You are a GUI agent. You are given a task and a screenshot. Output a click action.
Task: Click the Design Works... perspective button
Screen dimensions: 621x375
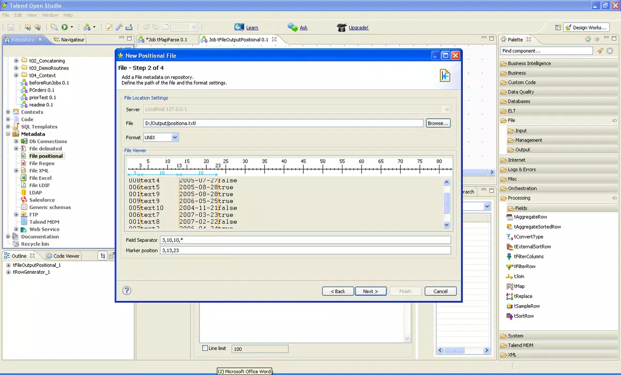(x=587, y=28)
